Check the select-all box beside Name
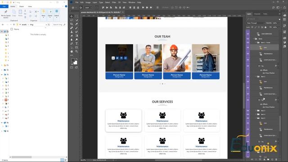 point(12,29)
